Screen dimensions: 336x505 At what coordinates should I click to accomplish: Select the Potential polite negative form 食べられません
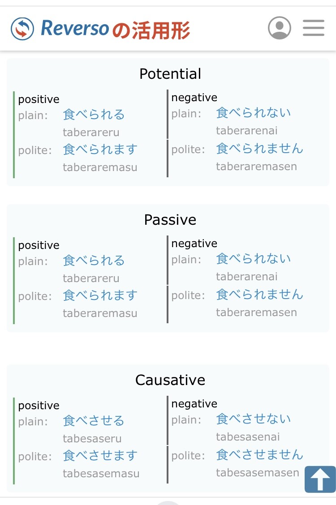tap(259, 148)
